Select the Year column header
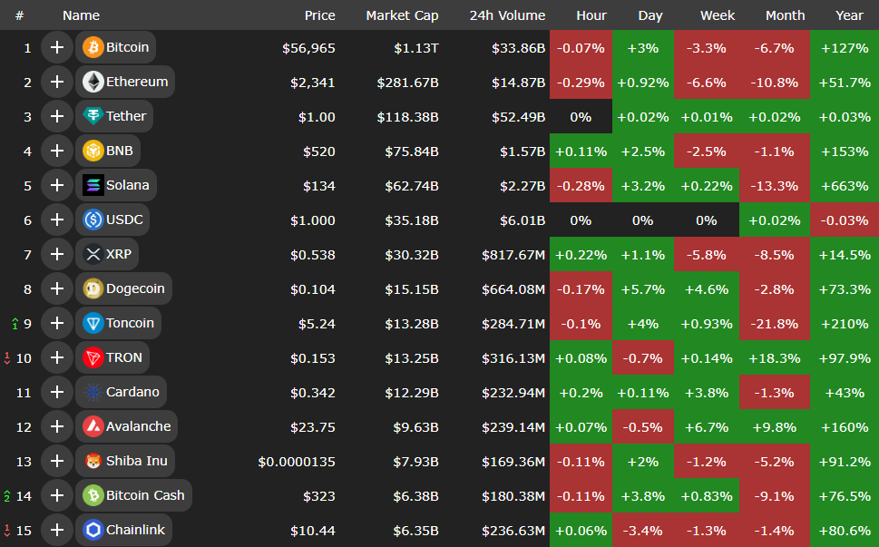 click(849, 15)
